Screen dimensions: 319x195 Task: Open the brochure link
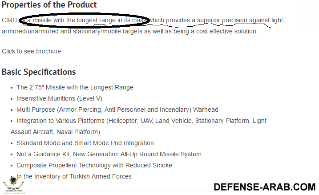click(x=48, y=51)
